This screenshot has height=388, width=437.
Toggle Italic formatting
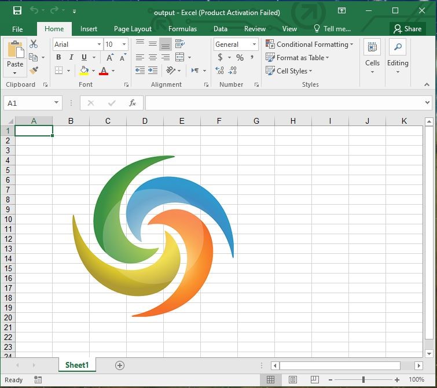pos(71,58)
